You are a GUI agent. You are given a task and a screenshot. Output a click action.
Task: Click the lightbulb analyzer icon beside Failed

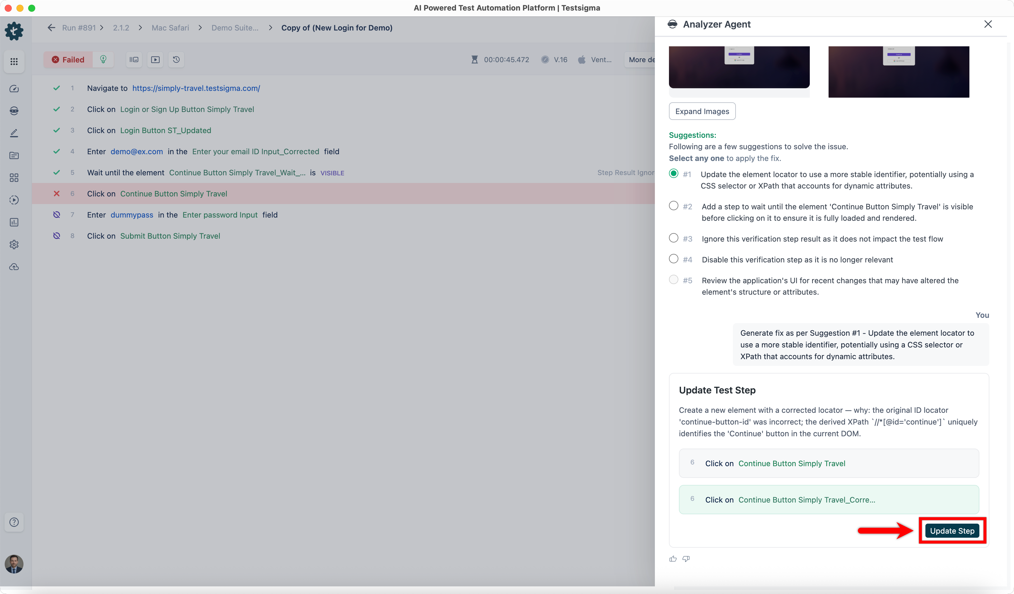pos(103,60)
